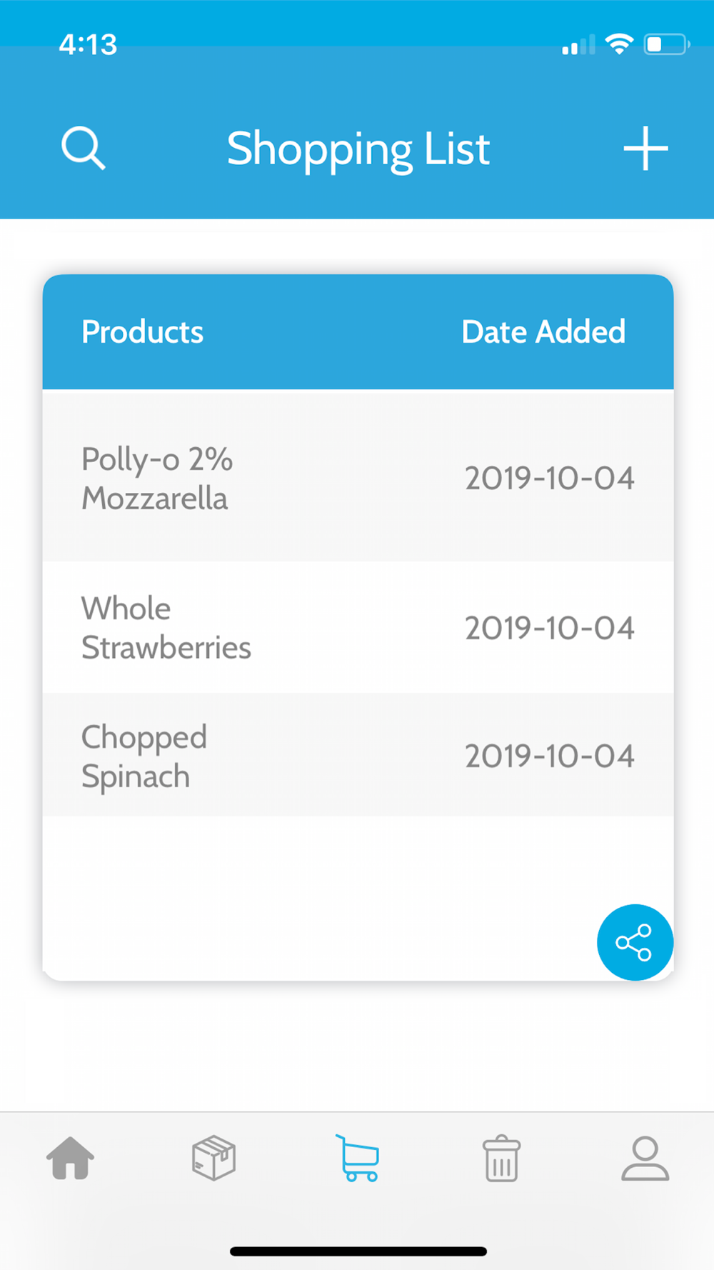Image resolution: width=714 pixels, height=1270 pixels.
Task: Tap the 4:13 clock in status bar
Action: [x=88, y=44]
